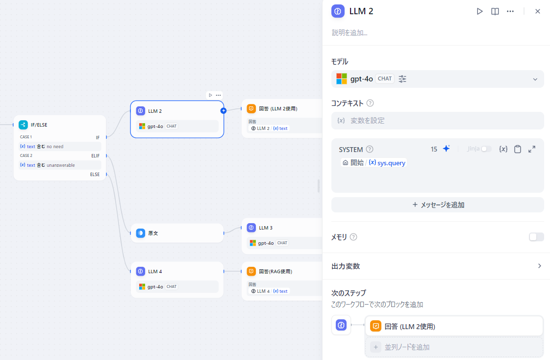Click gpt-4o model label in canvas LLM 2 node

point(155,127)
